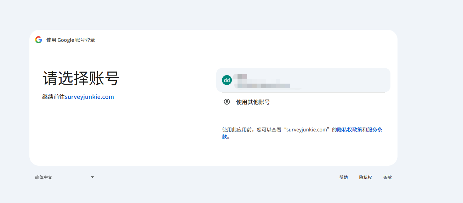The height and width of the screenshot is (203, 463).
Task: Click the person icon beside 使用其他账号
Action: pyautogui.click(x=227, y=102)
